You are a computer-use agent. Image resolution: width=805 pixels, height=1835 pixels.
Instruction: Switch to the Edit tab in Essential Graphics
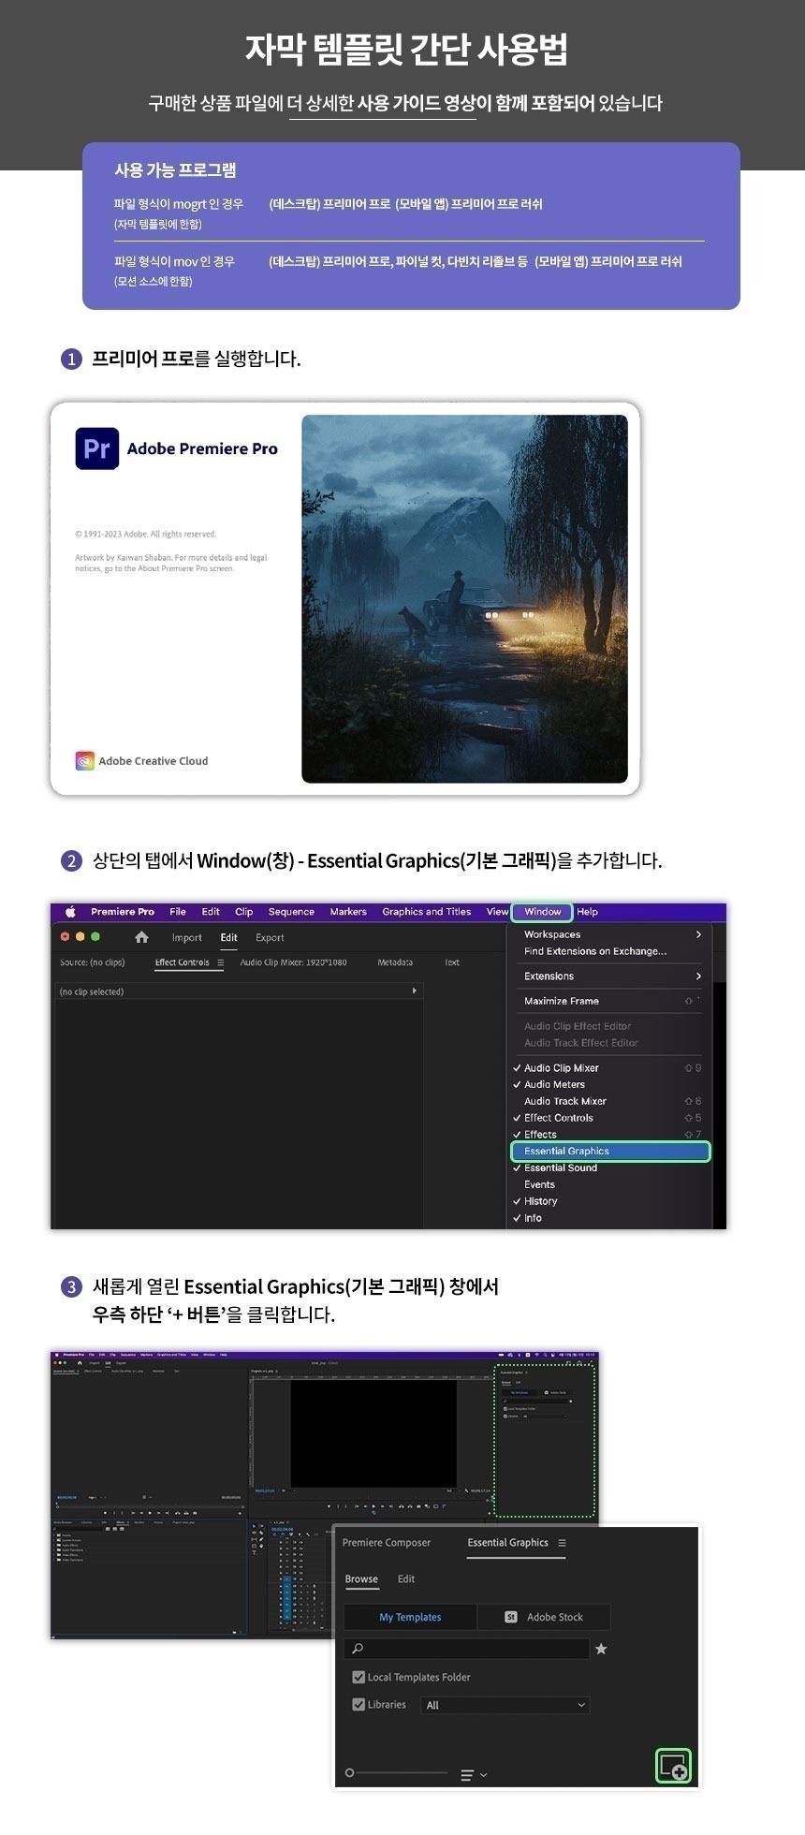pyautogui.click(x=406, y=1578)
